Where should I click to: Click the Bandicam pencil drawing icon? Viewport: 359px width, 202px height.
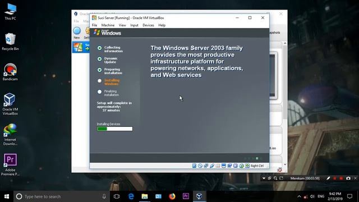tap(328, 178)
